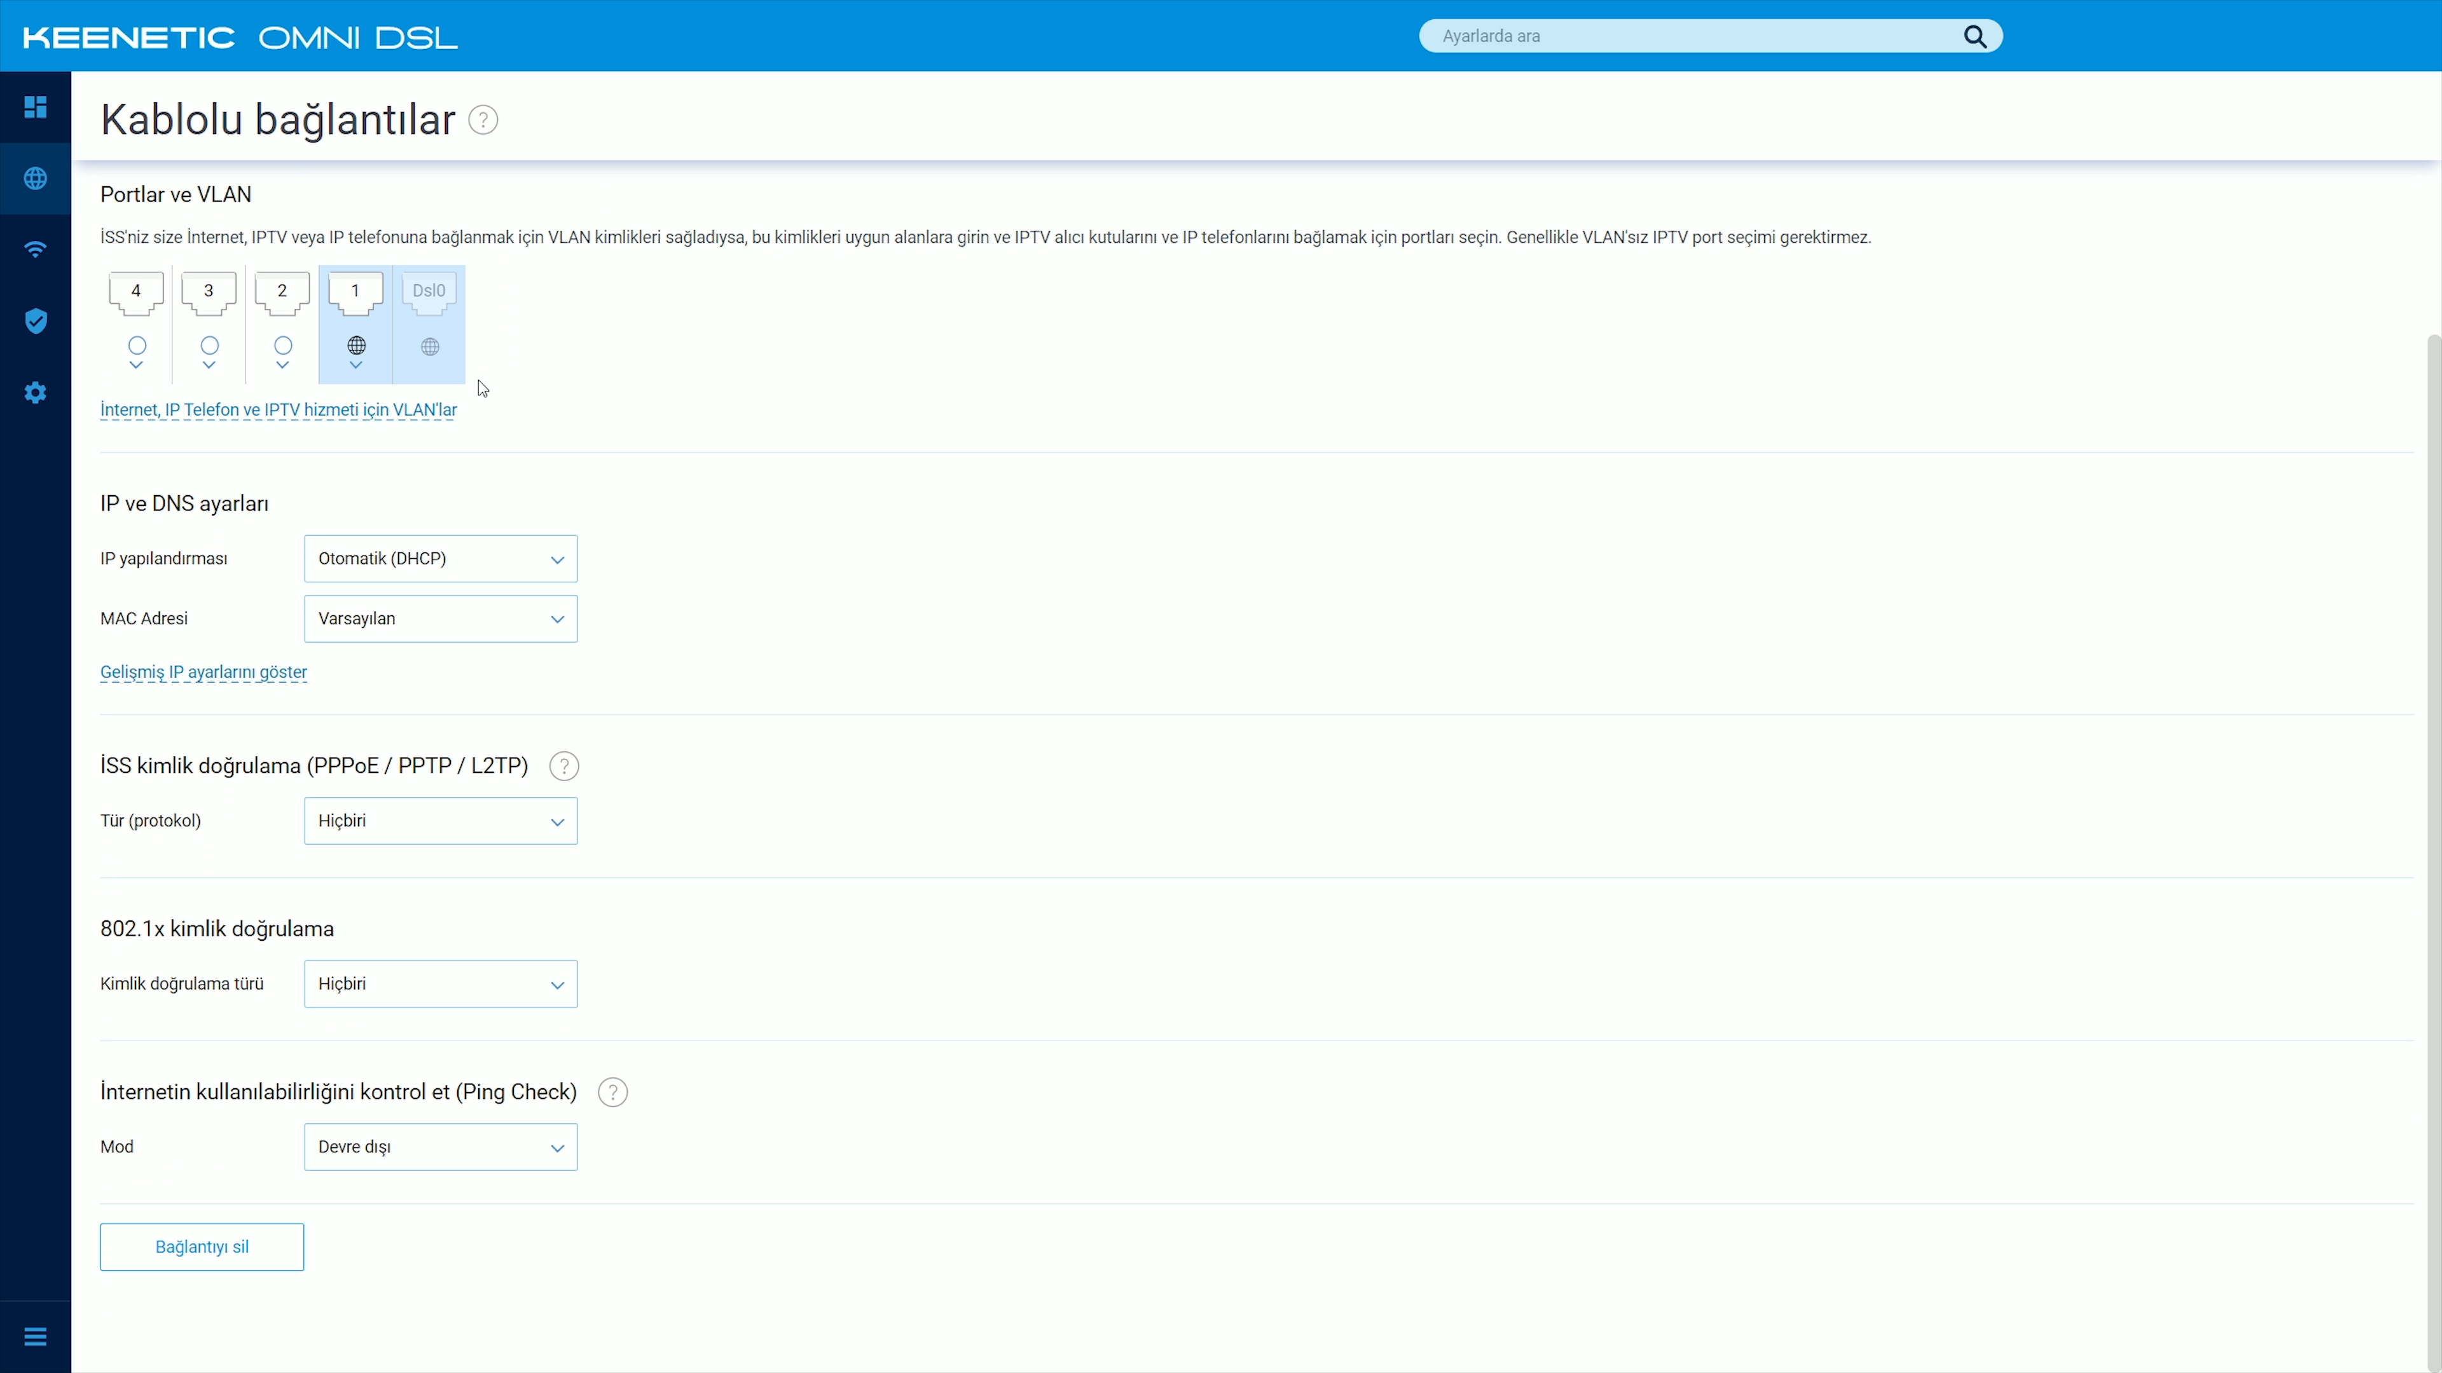Viewport: 2442px width, 1373px height.
Task: Toggle the circle under port 3
Action: click(x=209, y=345)
